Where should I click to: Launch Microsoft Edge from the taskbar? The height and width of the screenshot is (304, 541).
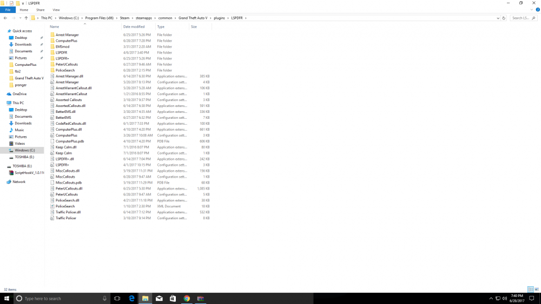(x=131, y=299)
